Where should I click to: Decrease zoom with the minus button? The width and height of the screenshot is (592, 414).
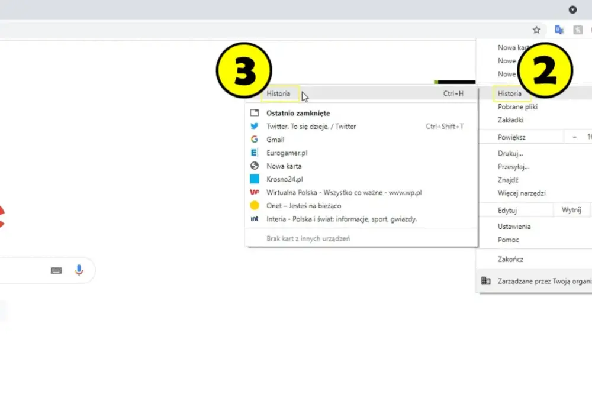tap(574, 137)
